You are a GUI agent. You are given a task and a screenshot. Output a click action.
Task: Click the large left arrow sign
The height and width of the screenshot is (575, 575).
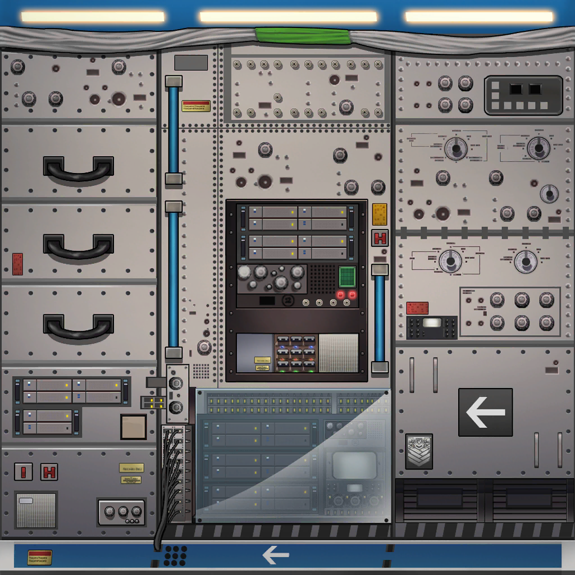[x=485, y=412]
